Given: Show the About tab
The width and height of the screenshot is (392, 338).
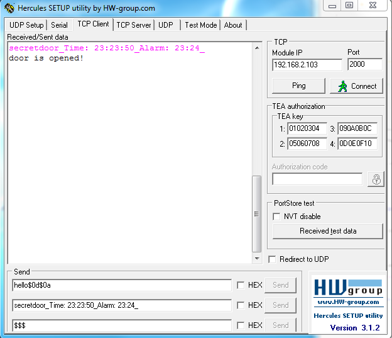Looking at the screenshot, I should pos(233,25).
